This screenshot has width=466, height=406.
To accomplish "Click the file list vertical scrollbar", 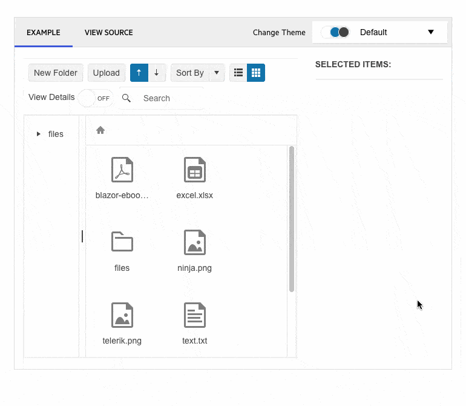I will tap(292, 219).
